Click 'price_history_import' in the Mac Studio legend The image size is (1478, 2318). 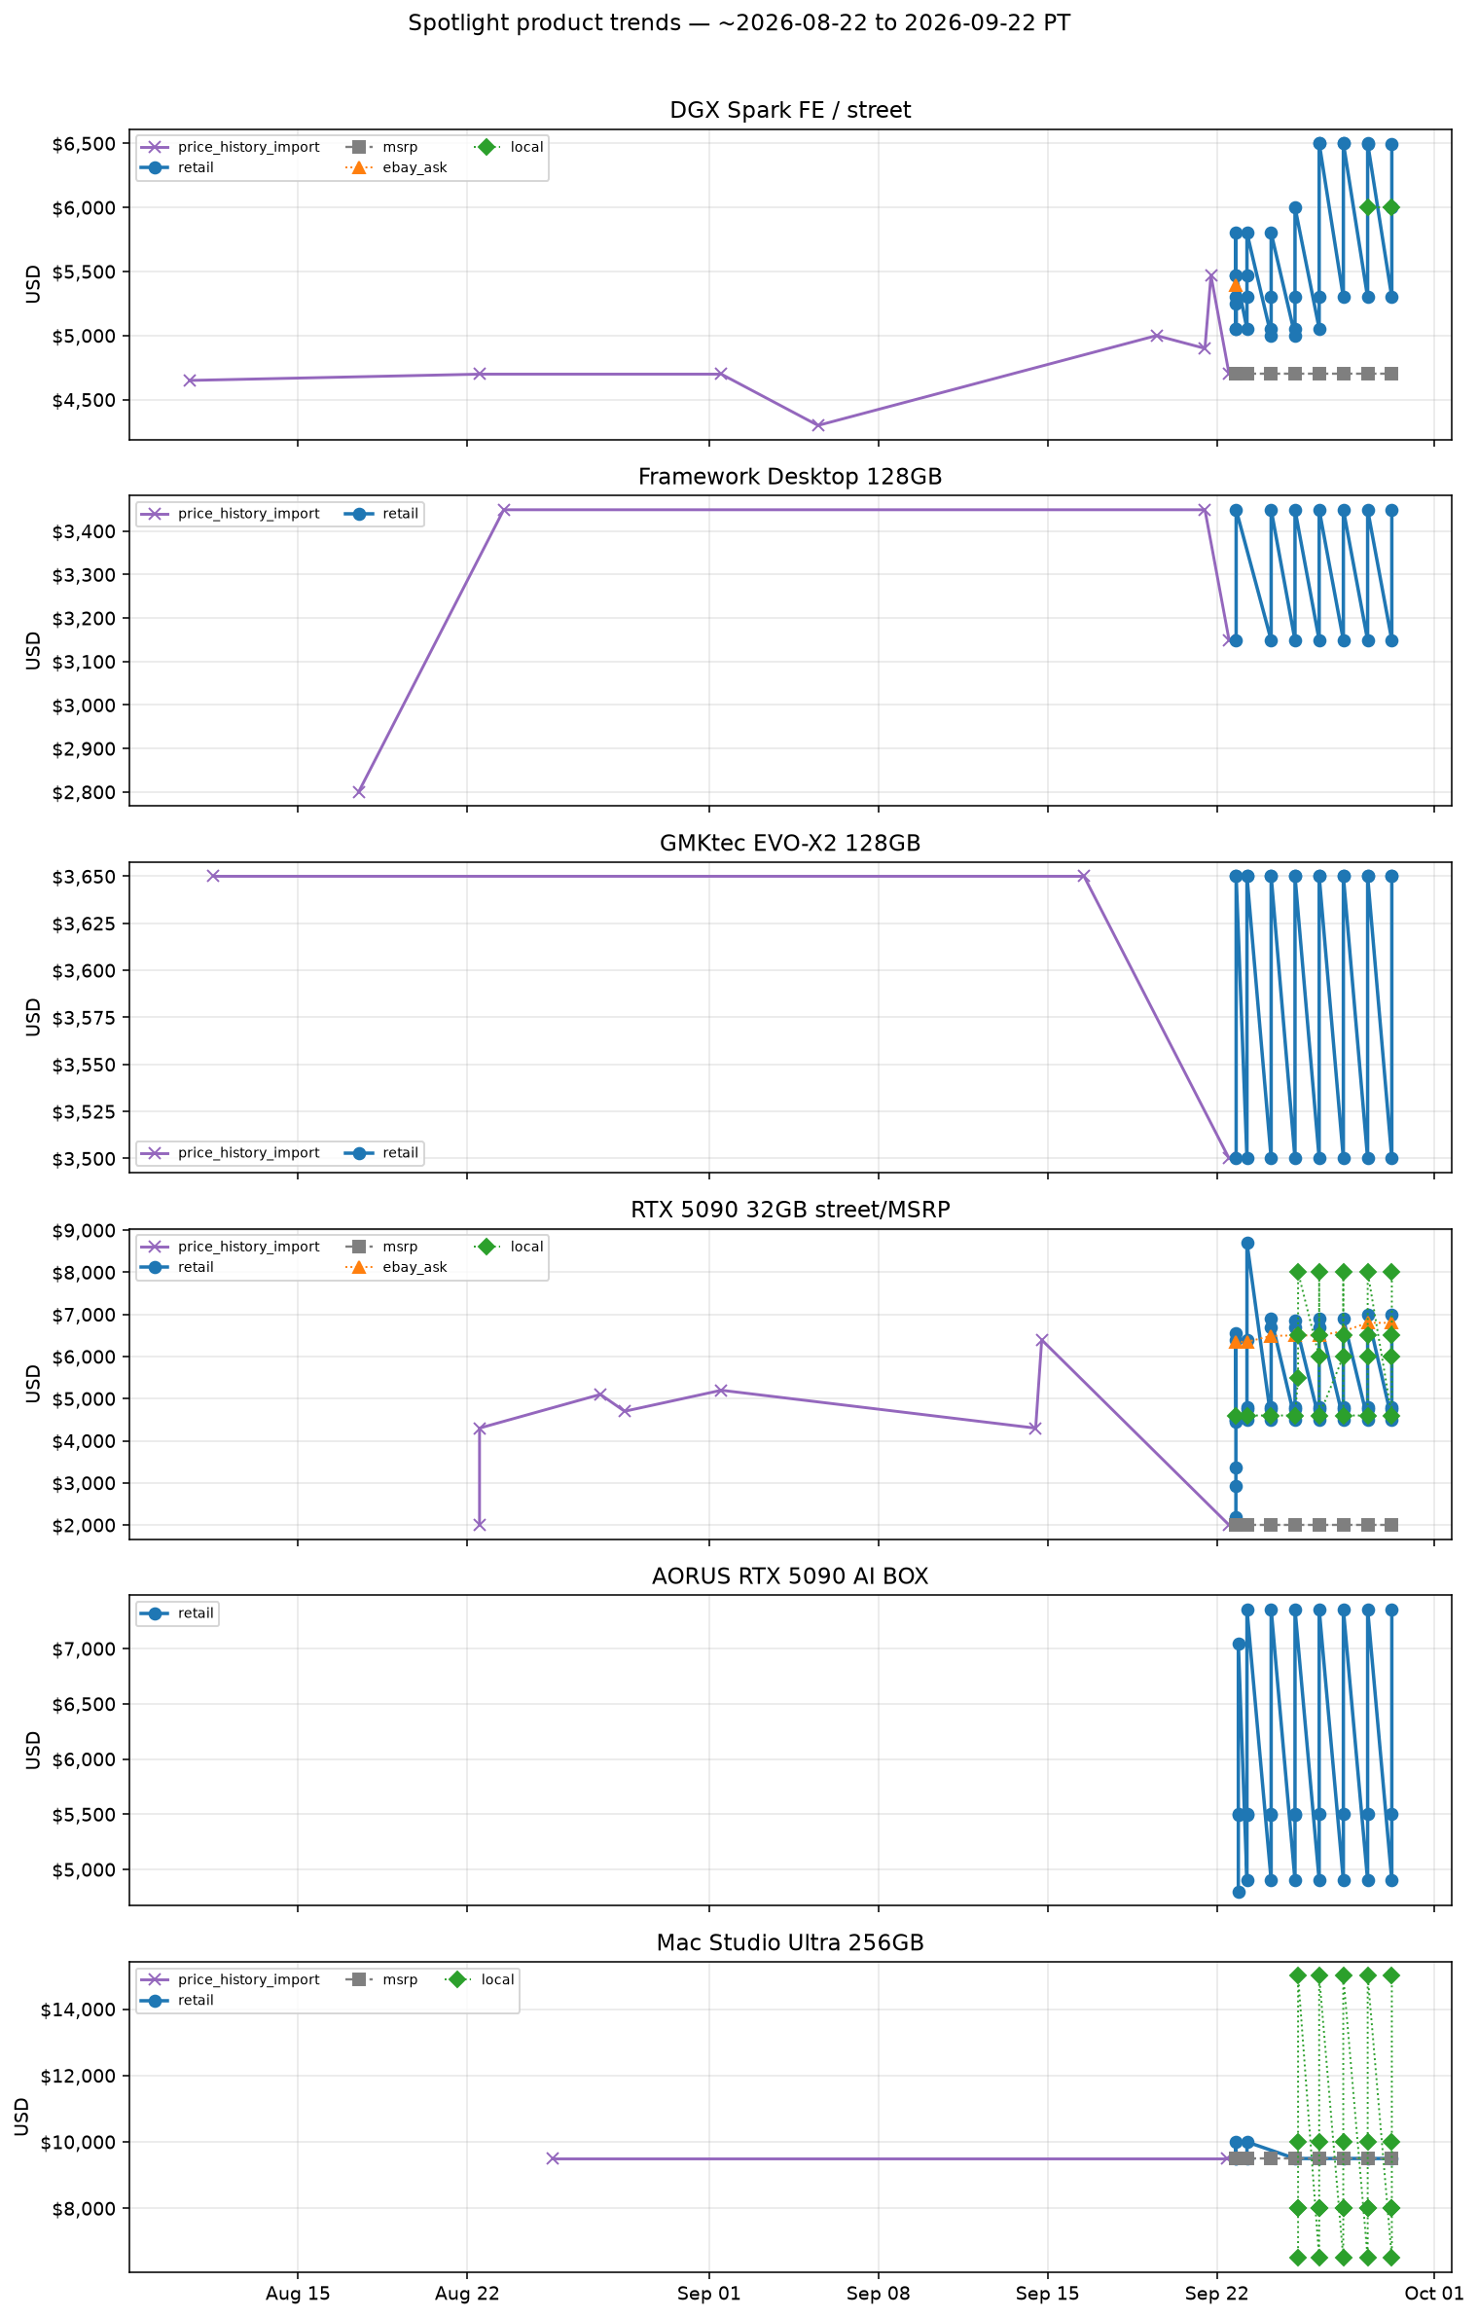(x=248, y=1979)
